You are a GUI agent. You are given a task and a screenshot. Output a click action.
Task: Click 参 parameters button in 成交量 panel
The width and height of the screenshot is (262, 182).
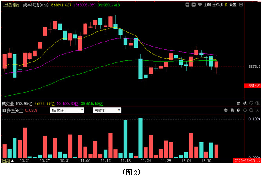(x=238, y=103)
